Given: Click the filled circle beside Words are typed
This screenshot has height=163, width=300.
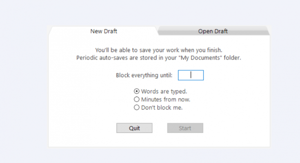Looking at the screenshot, I should pos(136,91).
